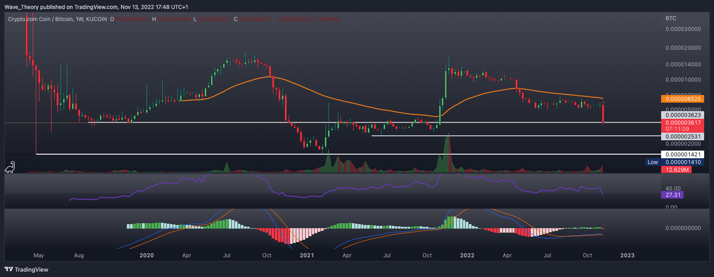Click the blue Low price tag

(x=653, y=162)
